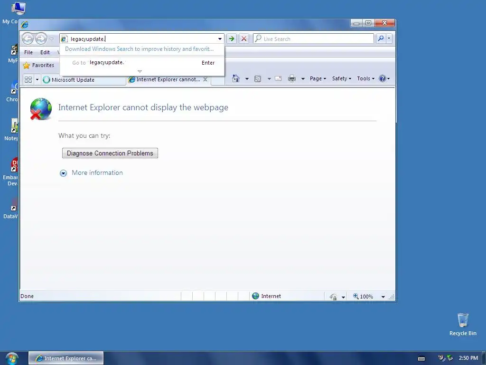486x365 pixels.
Task: Switch to the Microsoft Update tab
Action: 84,80
